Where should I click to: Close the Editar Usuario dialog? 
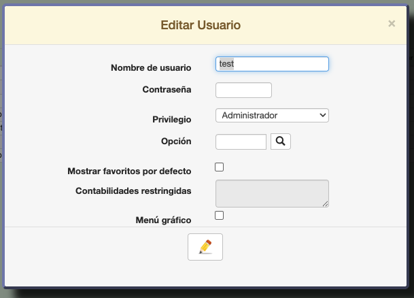pos(392,24)
